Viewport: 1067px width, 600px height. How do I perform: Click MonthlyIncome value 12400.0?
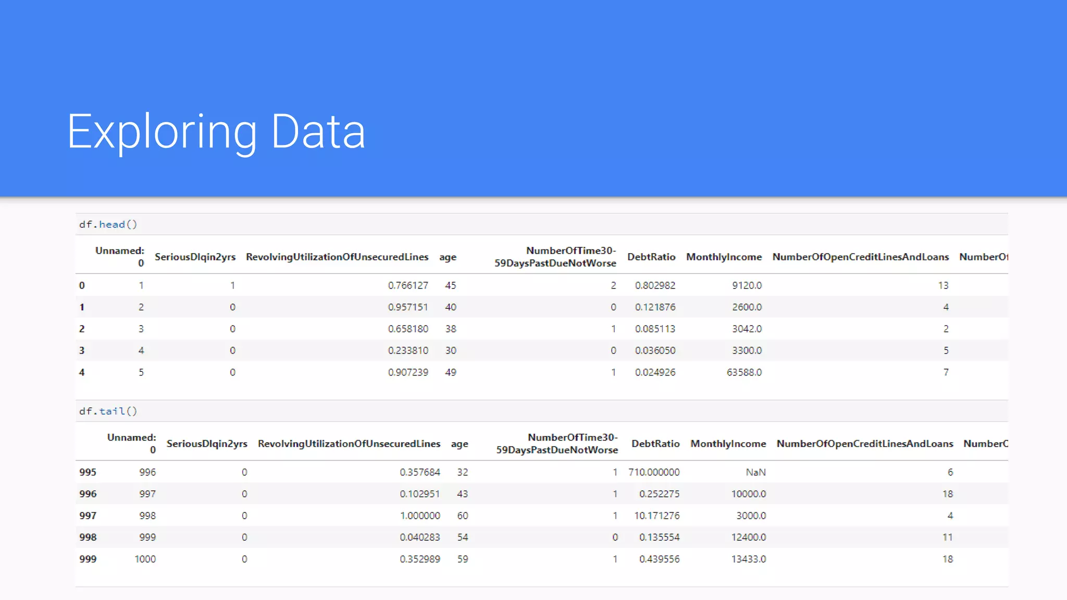[749, 537]
